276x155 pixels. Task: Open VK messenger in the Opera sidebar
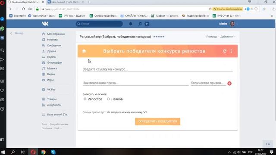(x=2, y=38)
